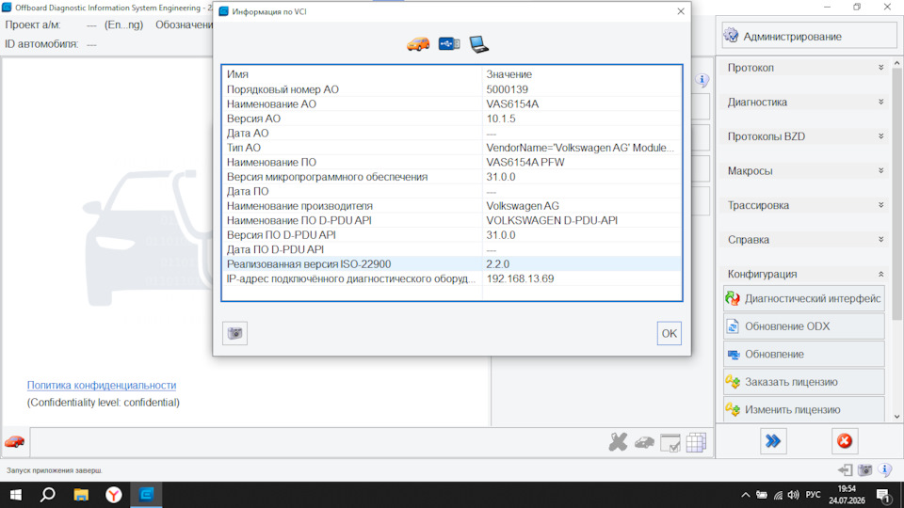Click the blue double-arrow forward button
Viewport: 904px width, 508px height.
pyautogui.click(x=773, y=441)
